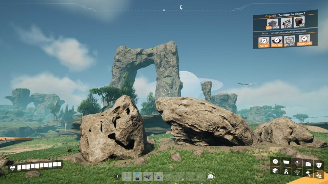Image resolution: width=328 pixels, height=184 pixels.
Task: Click the completed 50/50 milestone item
Action: point(264,41)
